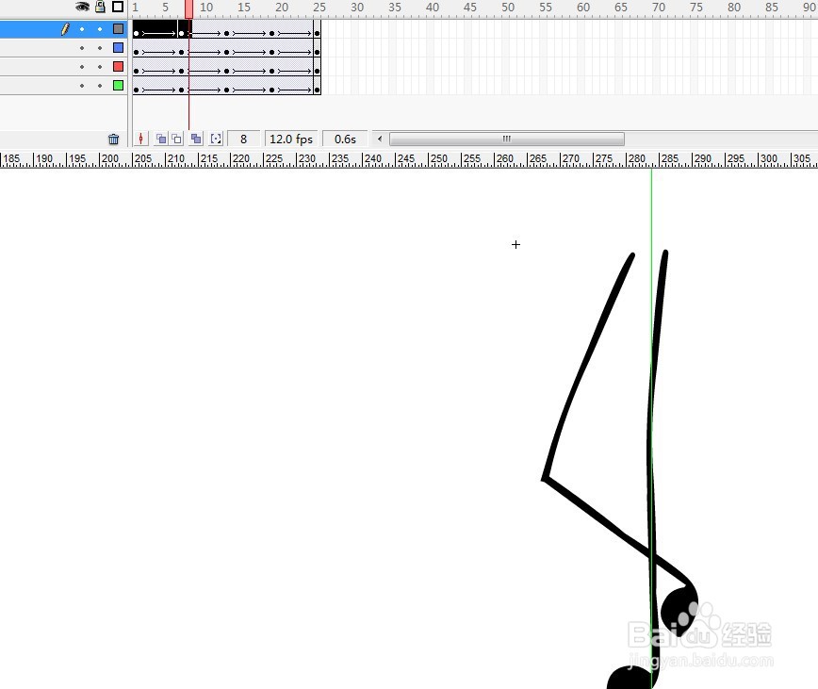
Task: Click frame number 50 on timeline ruler
Action: pyautogui.click(x=508, y=8)
